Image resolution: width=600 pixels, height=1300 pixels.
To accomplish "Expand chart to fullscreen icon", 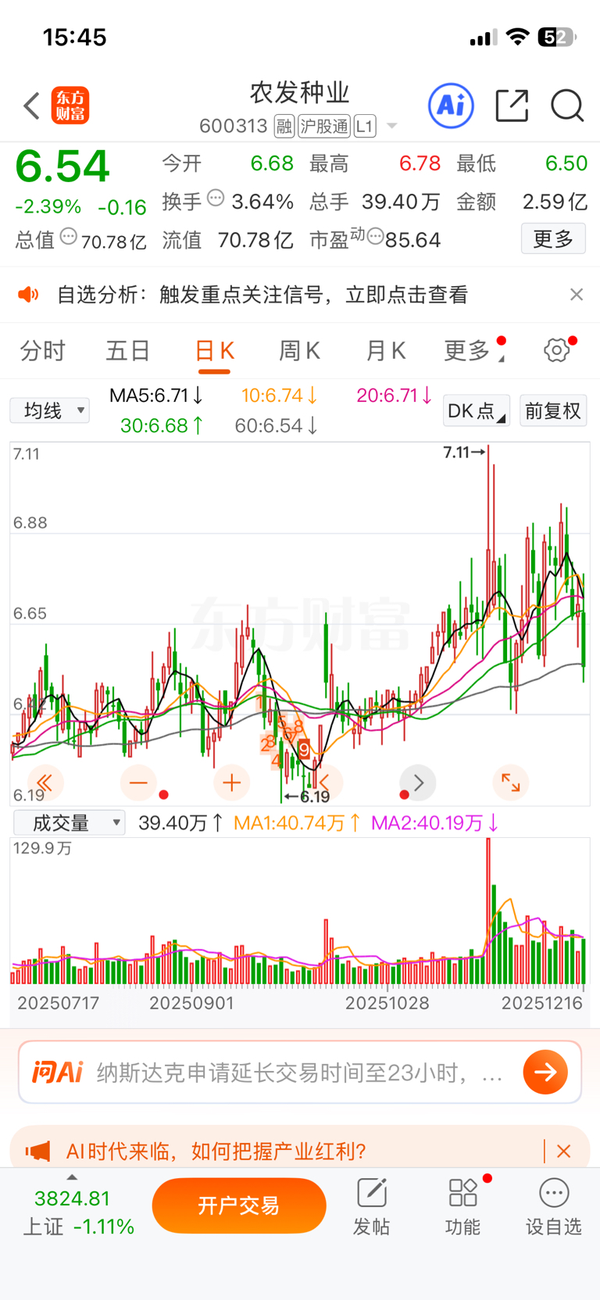I will (511, 783).
